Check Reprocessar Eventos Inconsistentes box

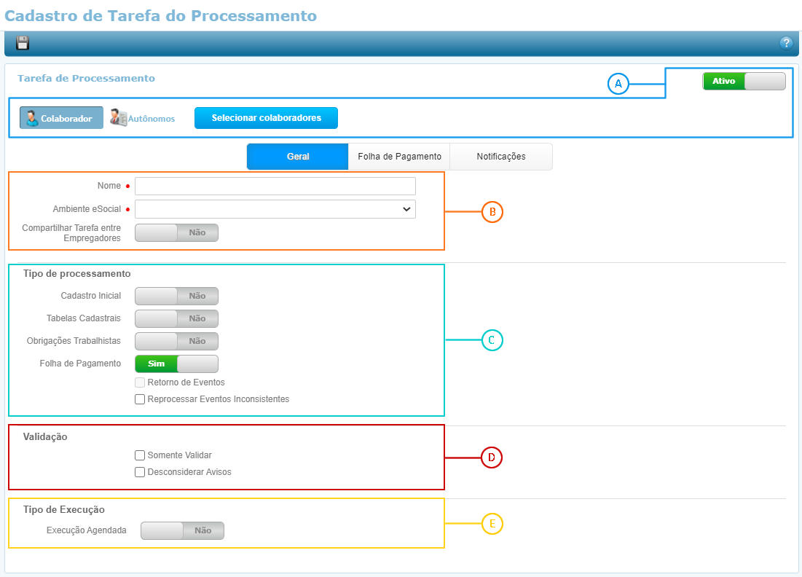tap(140, 399)
